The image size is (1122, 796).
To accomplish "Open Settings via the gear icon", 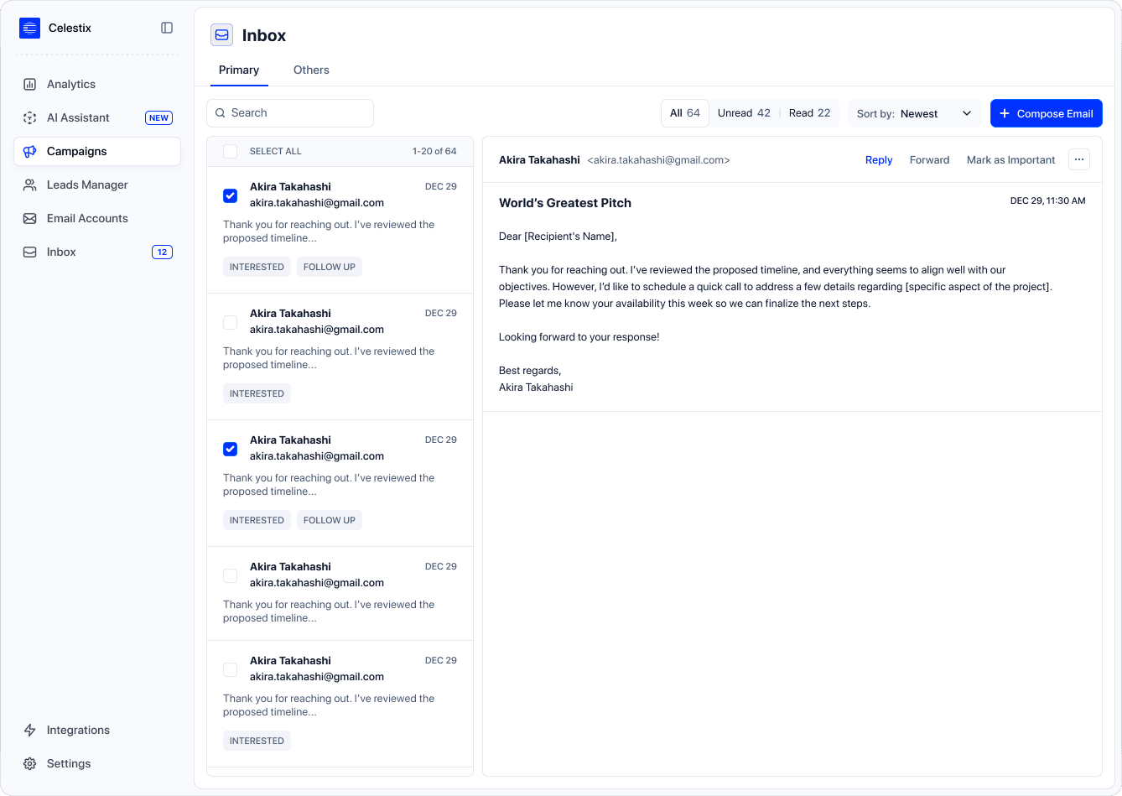I will pyautogui.click(x=30, y=763).
